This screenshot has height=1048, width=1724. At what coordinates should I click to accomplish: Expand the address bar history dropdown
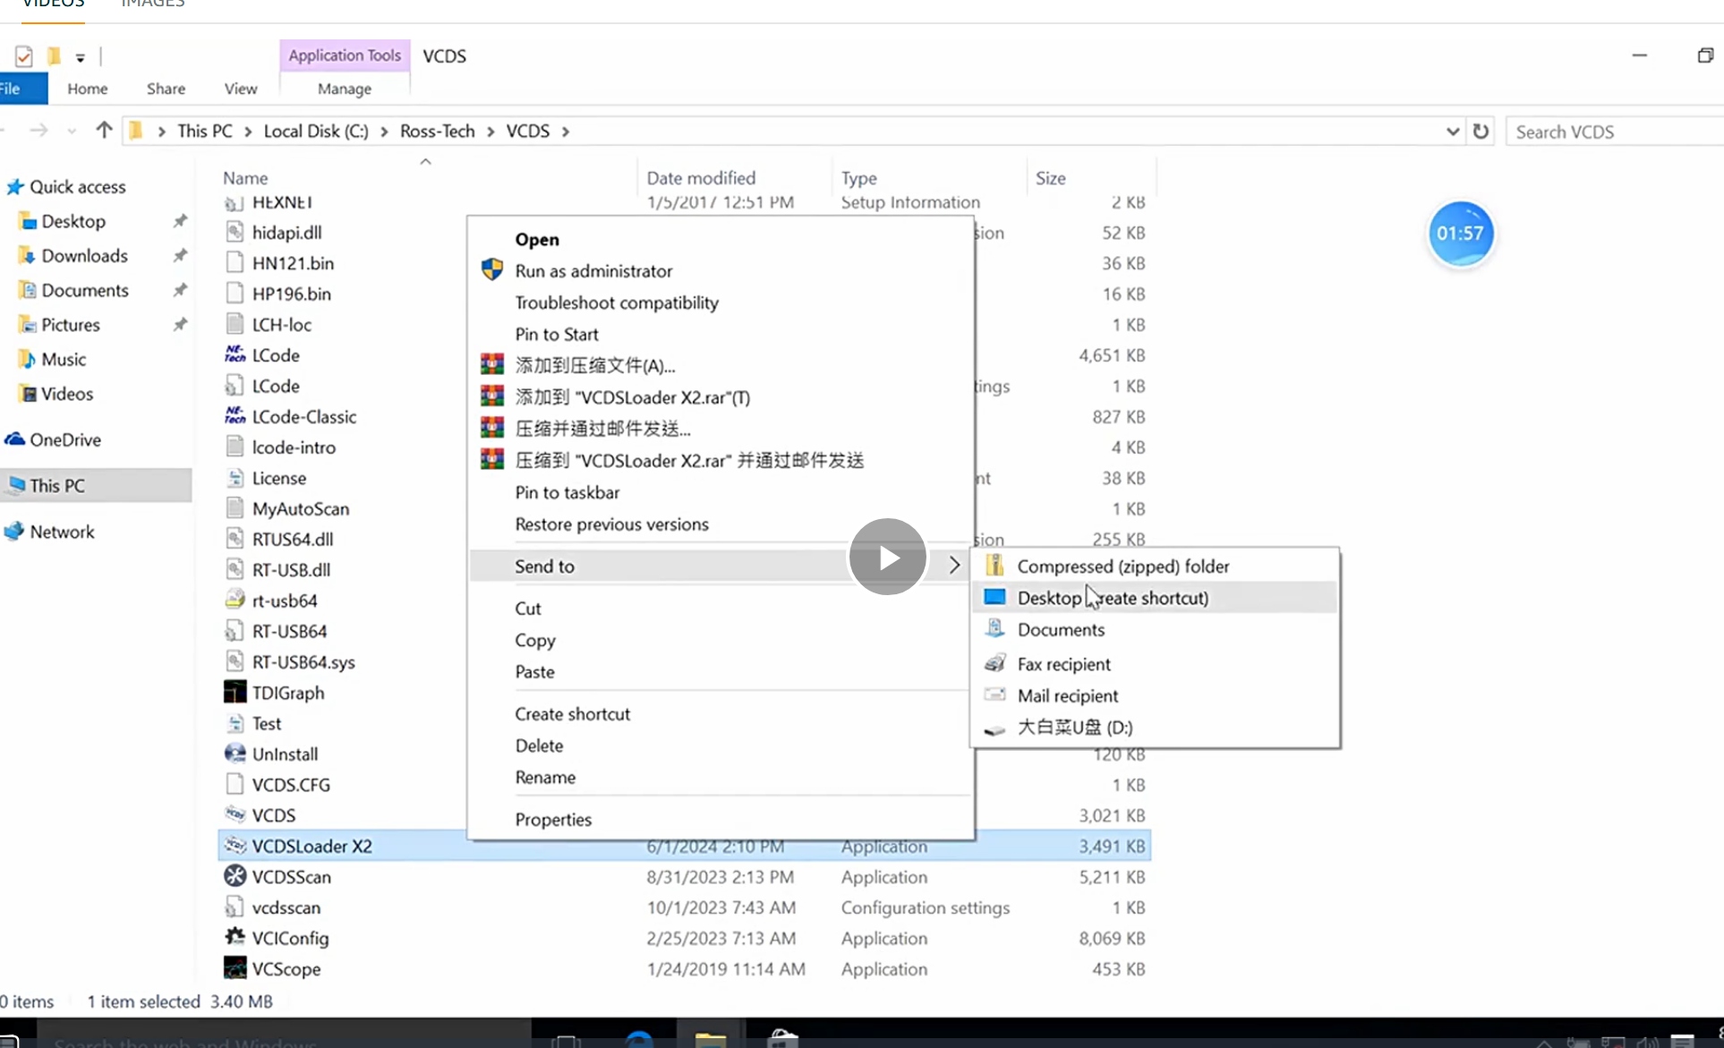click(1452, 132)
